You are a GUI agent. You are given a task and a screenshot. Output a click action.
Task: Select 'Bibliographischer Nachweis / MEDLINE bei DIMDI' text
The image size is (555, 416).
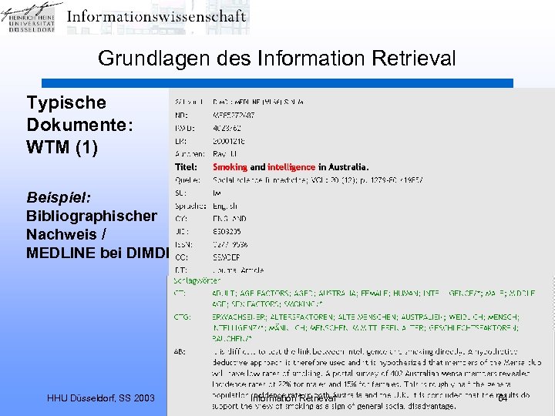pyautogui.click(x=97, y=234)
